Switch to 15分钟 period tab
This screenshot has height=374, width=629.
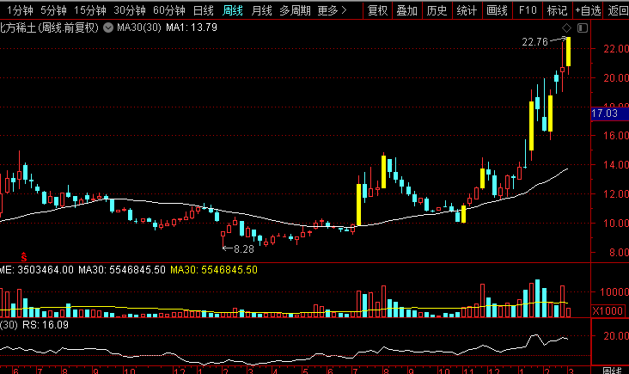(90, 10)
